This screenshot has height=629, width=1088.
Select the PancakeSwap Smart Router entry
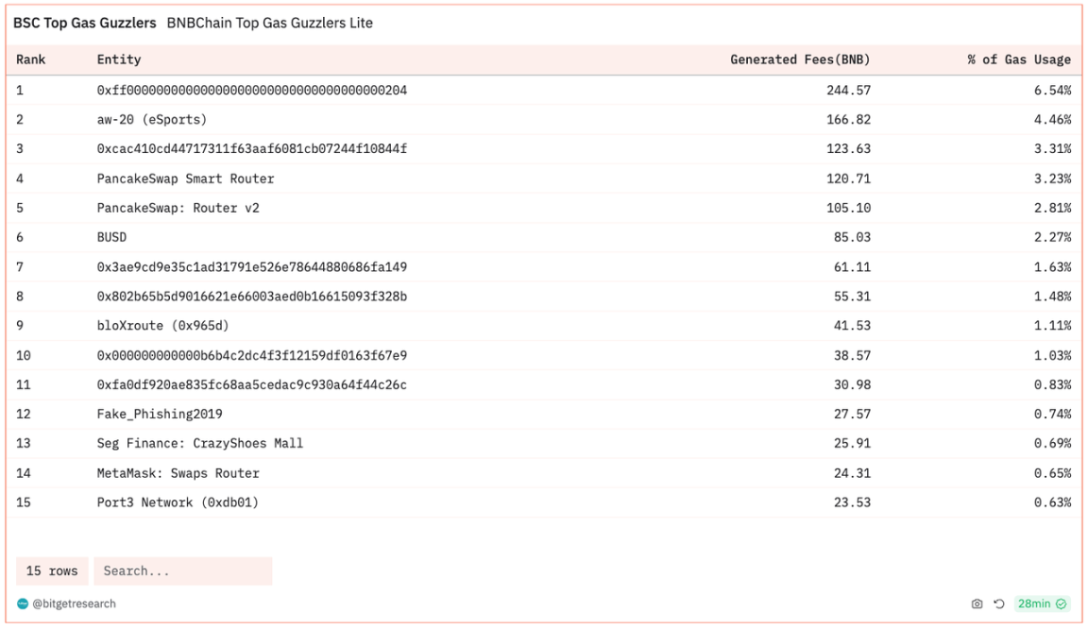[185, 178]
